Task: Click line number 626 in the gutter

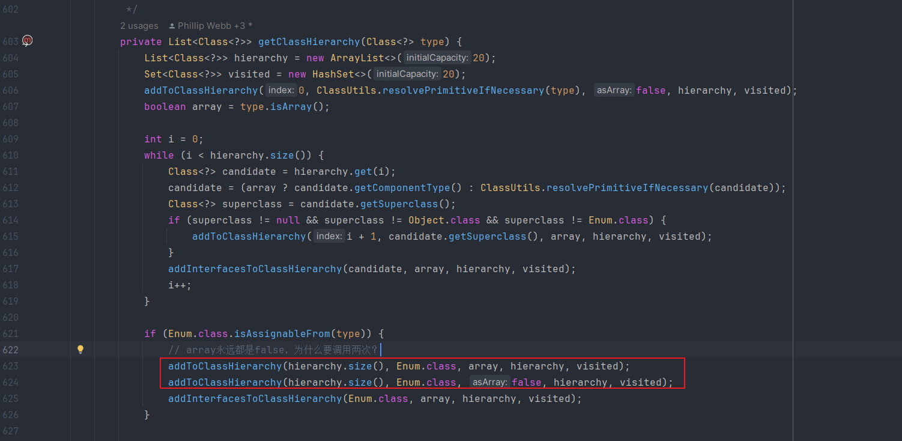Action: point(10,415)
